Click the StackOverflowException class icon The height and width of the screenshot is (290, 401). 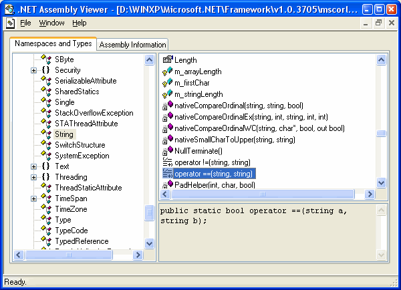(x=46, y=113)
